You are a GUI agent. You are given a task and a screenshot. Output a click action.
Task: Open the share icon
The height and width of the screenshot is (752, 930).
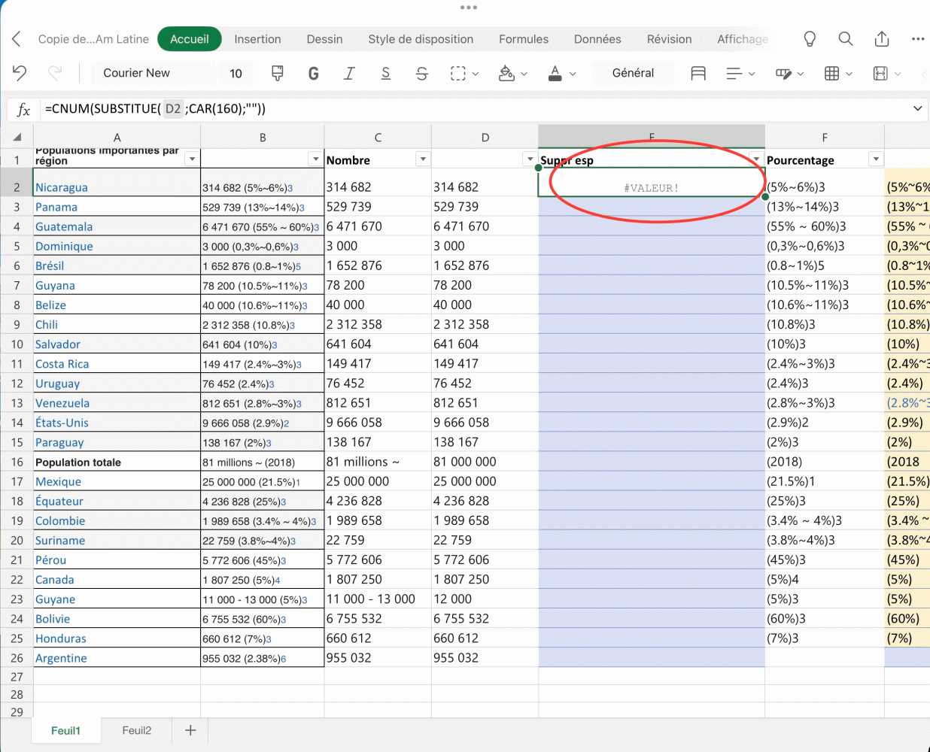[x=882, y=39]
